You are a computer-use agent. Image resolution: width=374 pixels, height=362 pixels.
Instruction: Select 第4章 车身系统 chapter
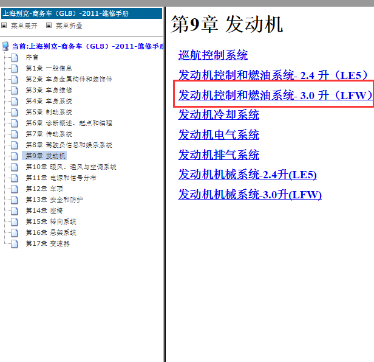(49, 102)
